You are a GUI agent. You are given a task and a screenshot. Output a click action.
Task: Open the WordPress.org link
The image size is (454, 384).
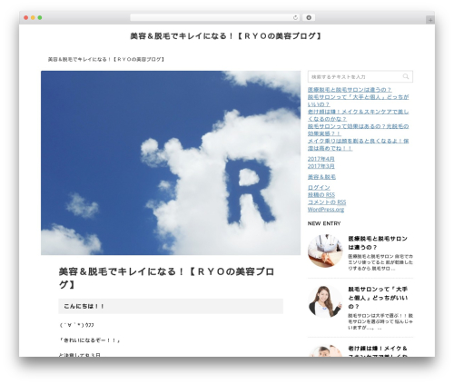click(x=326, y=210)
